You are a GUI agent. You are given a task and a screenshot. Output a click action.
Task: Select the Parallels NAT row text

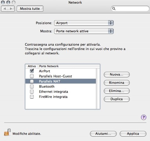tap(50, 81)
